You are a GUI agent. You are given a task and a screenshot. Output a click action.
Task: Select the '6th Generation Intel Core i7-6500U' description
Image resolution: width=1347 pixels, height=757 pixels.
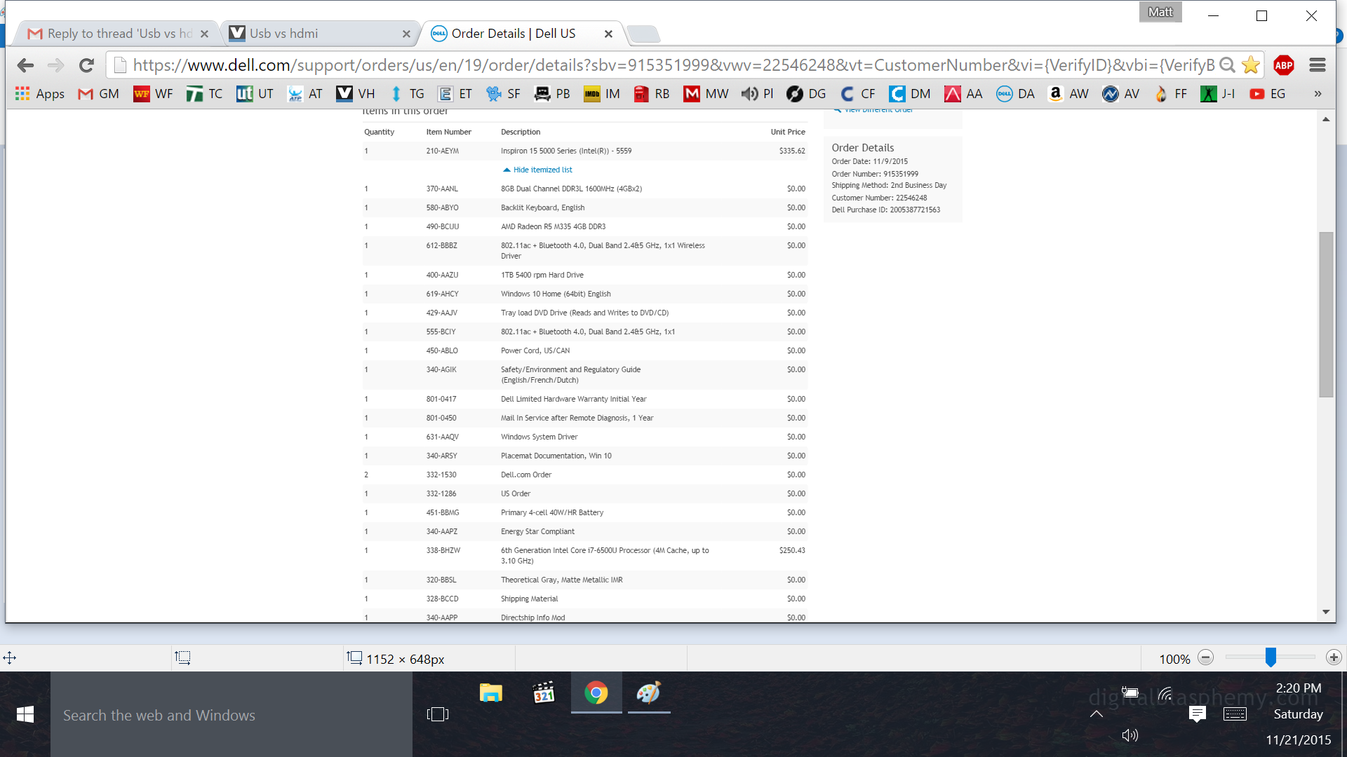(605, 556)
